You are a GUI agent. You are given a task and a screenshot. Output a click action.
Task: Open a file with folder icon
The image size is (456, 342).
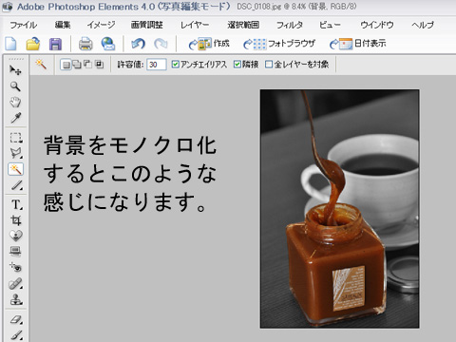pyautogui.click(x=33, y=44)
